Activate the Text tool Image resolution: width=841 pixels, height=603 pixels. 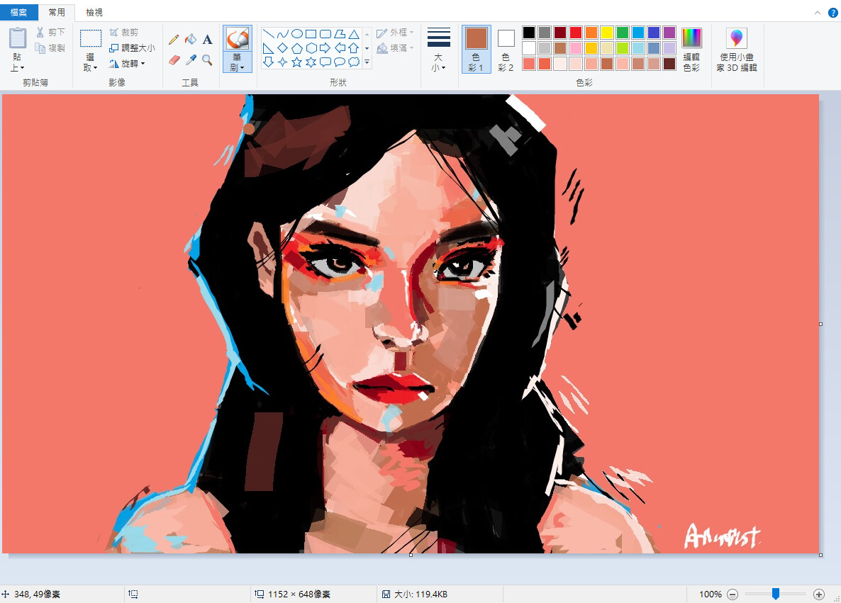click(x=207, y=40)
